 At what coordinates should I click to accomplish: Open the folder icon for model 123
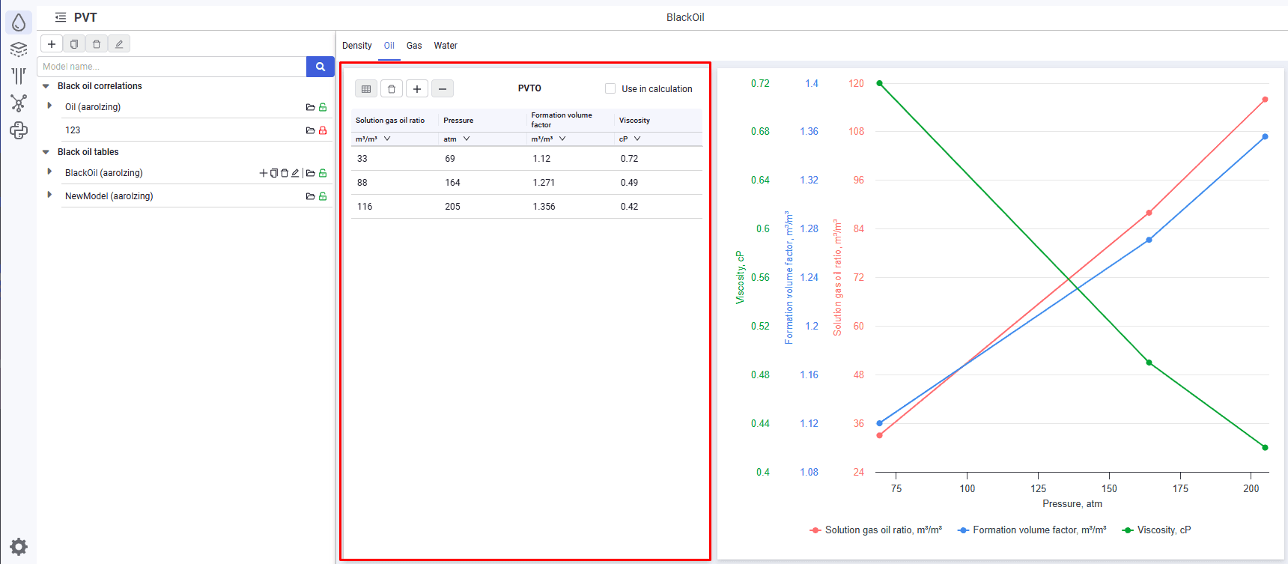point(310,130)
